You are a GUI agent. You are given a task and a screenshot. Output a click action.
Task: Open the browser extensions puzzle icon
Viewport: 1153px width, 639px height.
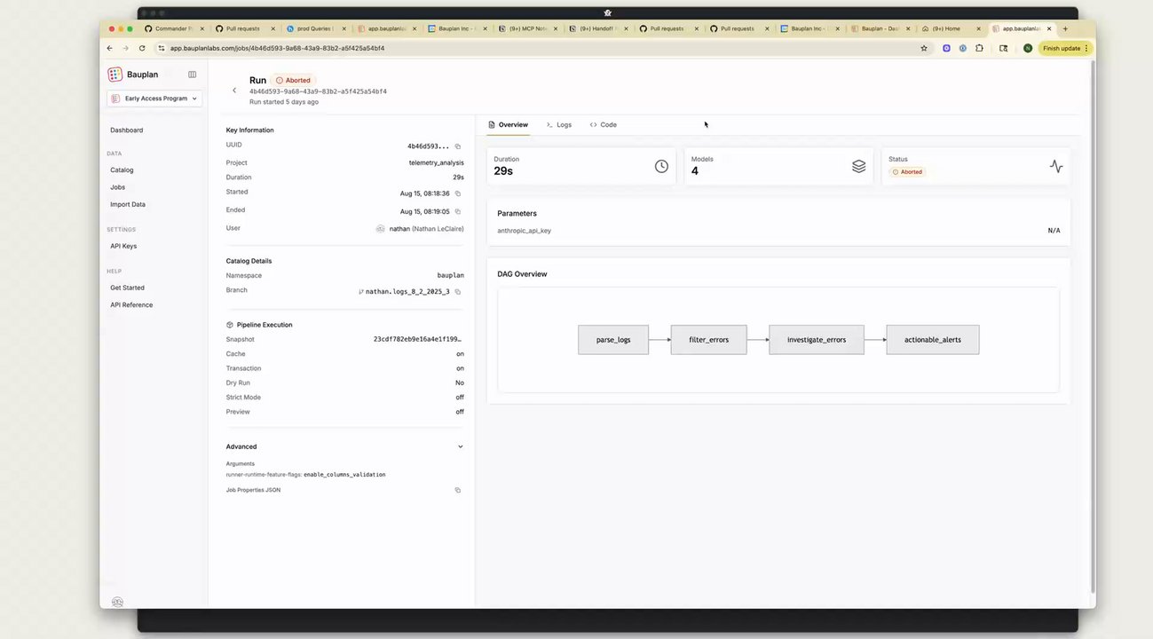(x=979, y=48)
